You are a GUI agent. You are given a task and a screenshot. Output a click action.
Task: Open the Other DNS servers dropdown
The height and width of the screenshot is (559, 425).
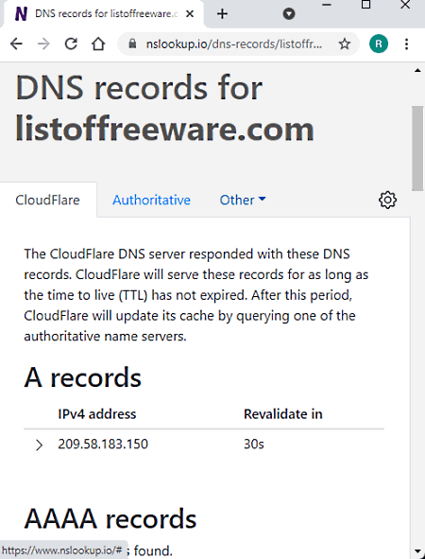(x=243, y=200)
